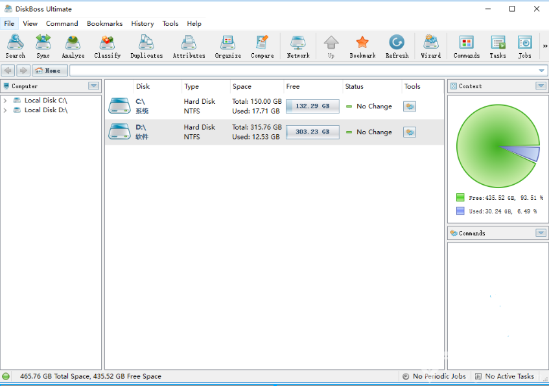Image resolution: width=549 pixels, height=386 pixels.
Task: Click the disk usage pie chart
Action: coord(498,146)
